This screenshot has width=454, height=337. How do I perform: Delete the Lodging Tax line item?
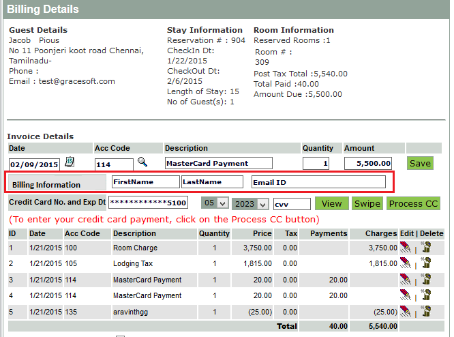[x=427, y=263]
